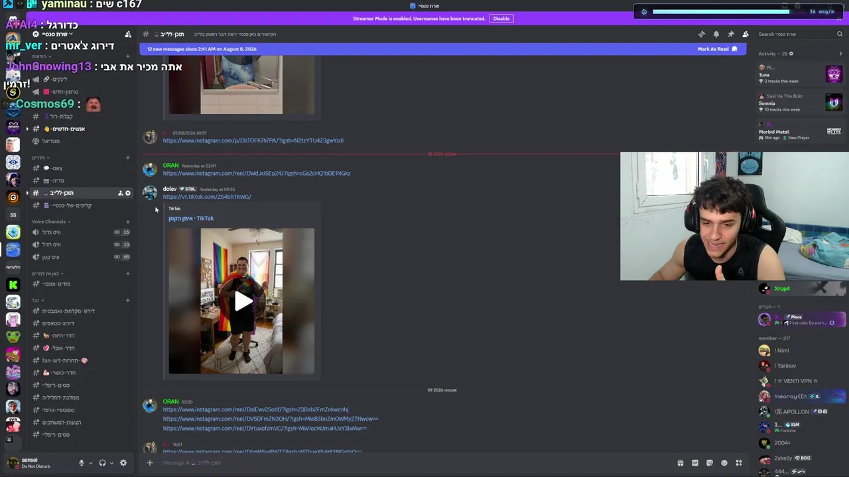Open the vt.tiktok.com link from dolev

point(207,197)
